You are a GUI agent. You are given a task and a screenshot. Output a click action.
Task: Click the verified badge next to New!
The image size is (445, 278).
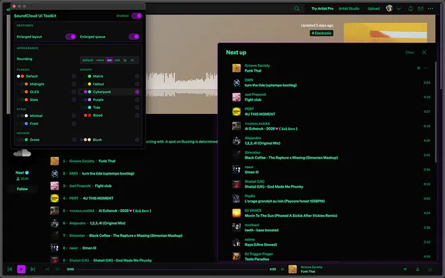click(x=27, y=172)
